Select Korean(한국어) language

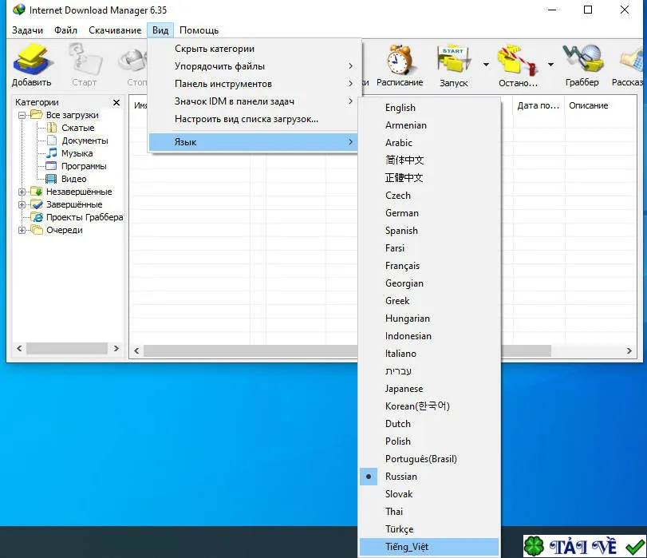point(429,406)
